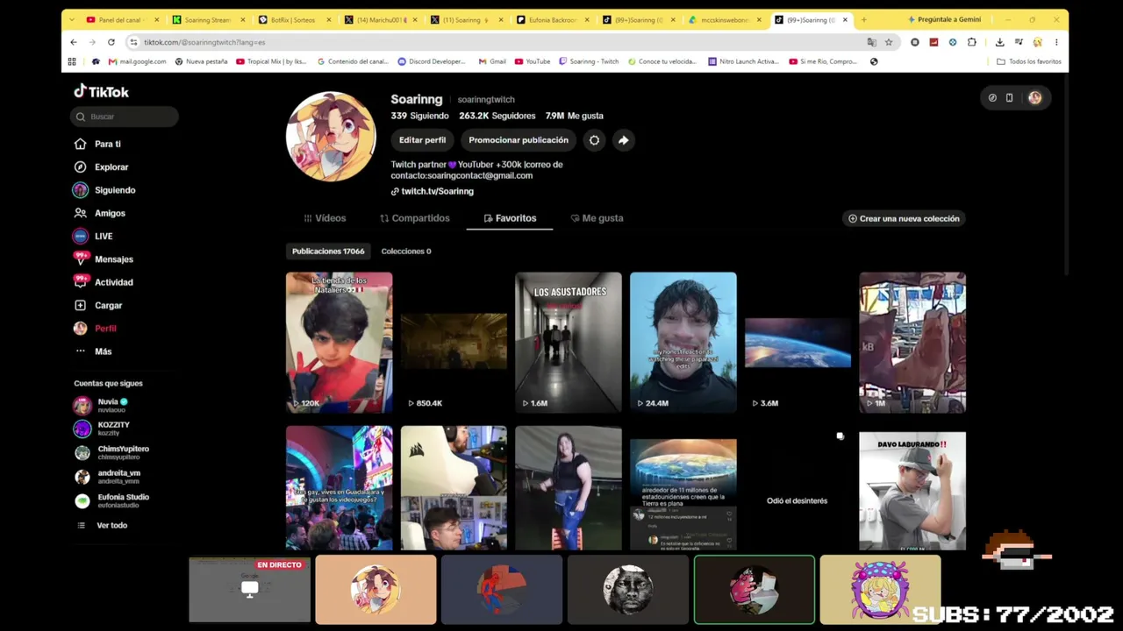Open the andreita_vm followed account
Viewport: 1123px width, 631px height.
coord(107,477)
